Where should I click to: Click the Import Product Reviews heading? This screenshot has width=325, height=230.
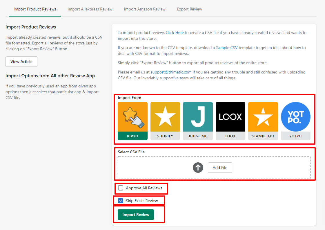tap(31, 27)
